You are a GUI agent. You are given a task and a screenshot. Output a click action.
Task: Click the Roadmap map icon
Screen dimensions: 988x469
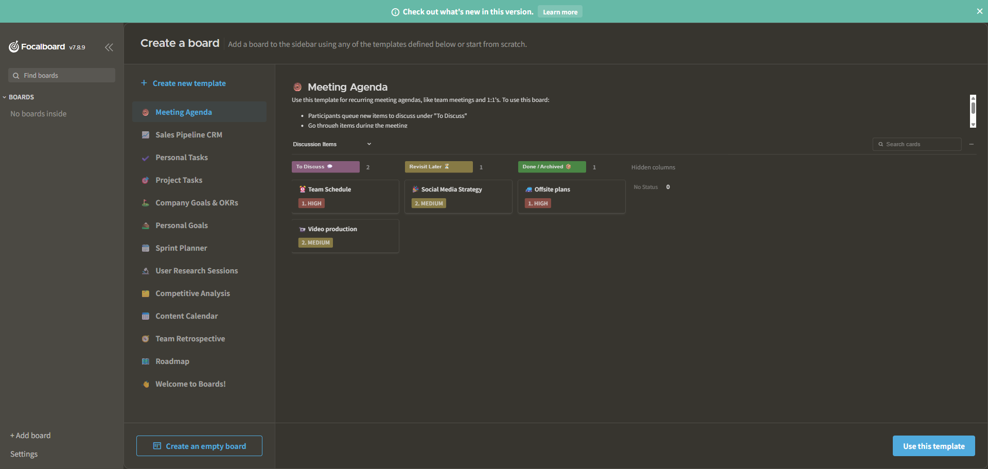(146, 361)
